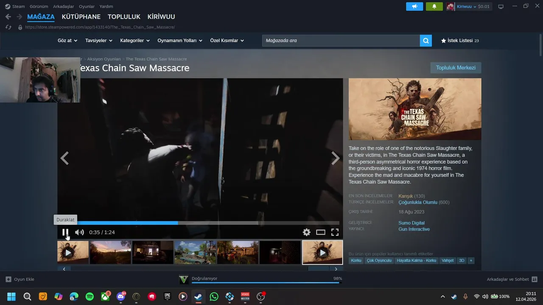Open friends list icon at bottom right
The image size is (543, 305).
pyautogui.click(x=535, y=279)
